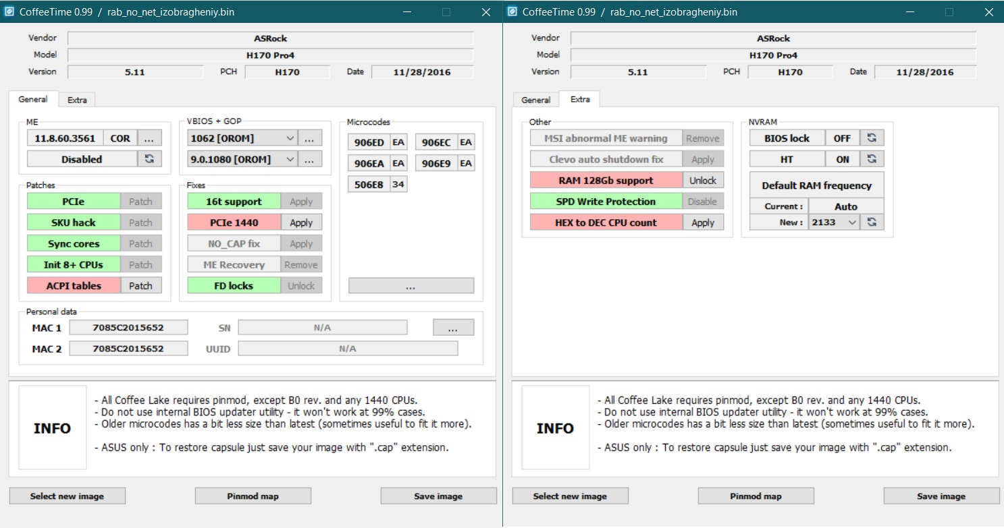1004x528 pixels.
Task: Click the Patch button next to Init 8+ CPUs
Action: coord(141,264)
